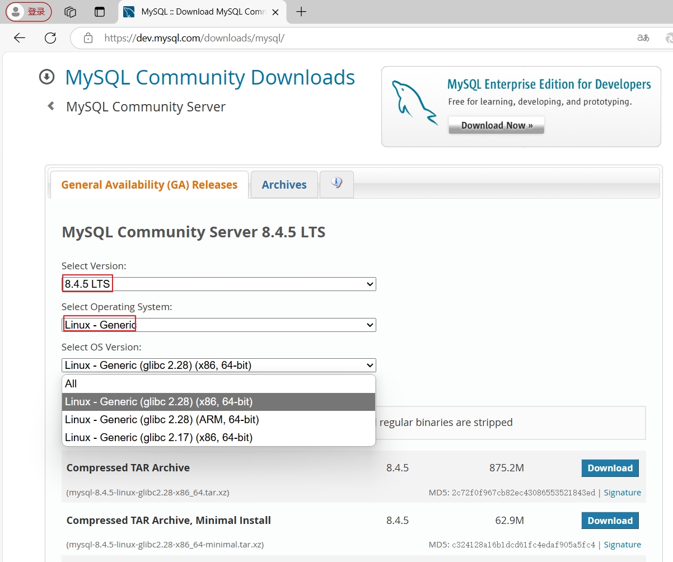Open the workspaces icon in the title bar

pyautogui.click(x=70, y=12)
